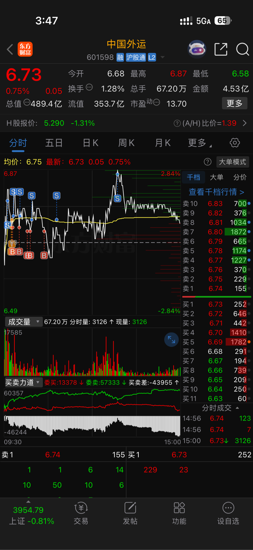Tap the 融 margin badge

coord(120,57)
